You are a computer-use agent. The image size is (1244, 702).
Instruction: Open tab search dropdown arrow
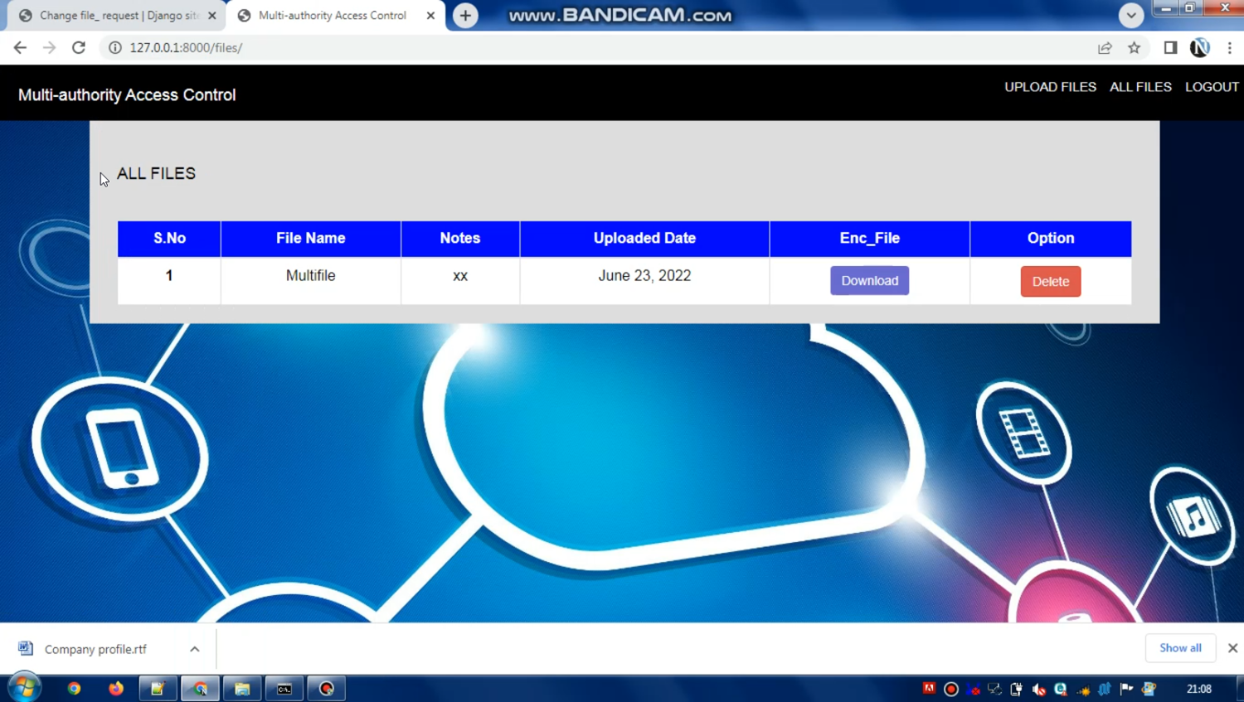(x=1130, y=15)
